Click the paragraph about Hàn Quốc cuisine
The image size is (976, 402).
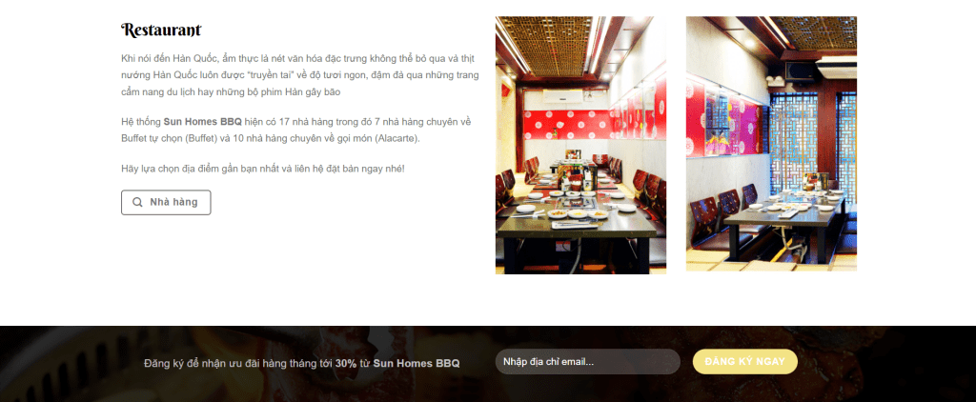coord(300,75)
